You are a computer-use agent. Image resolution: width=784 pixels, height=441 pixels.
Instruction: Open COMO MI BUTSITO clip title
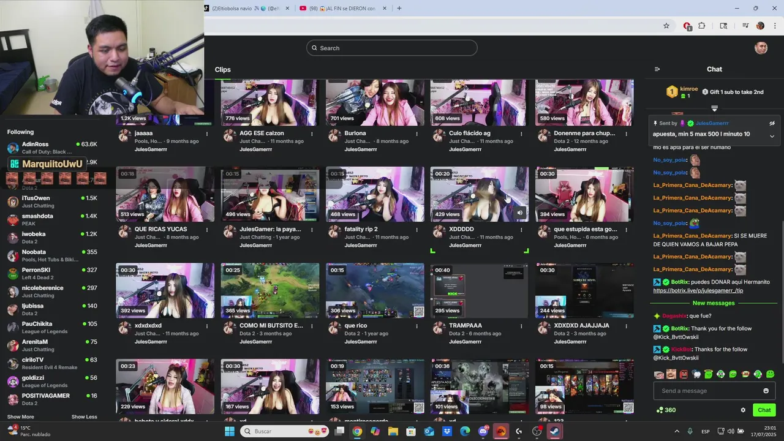[x=271, y=325]
